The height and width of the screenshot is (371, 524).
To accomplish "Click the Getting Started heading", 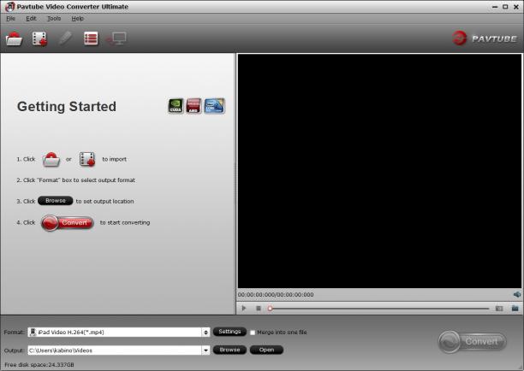I will [x=67, y=107].
